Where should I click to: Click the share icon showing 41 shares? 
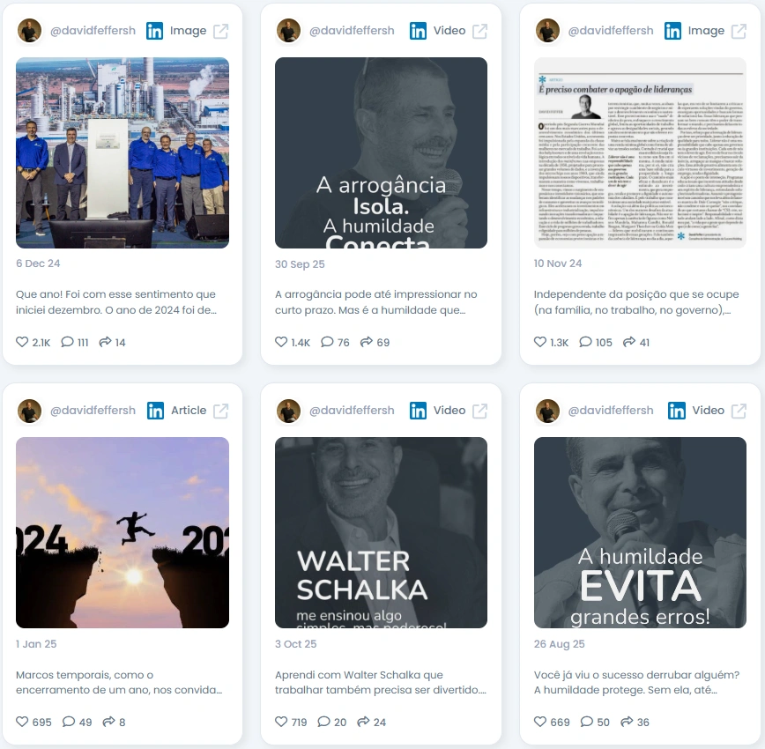click(x=629, y=342)
